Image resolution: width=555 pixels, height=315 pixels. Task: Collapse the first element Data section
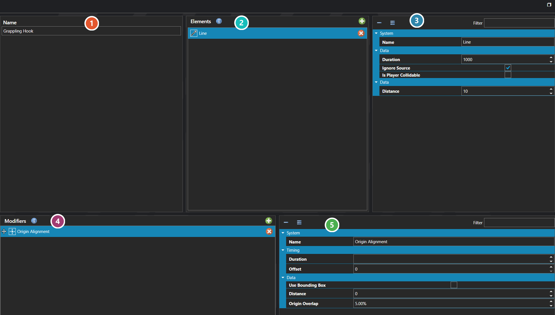[x=376, y=51]
